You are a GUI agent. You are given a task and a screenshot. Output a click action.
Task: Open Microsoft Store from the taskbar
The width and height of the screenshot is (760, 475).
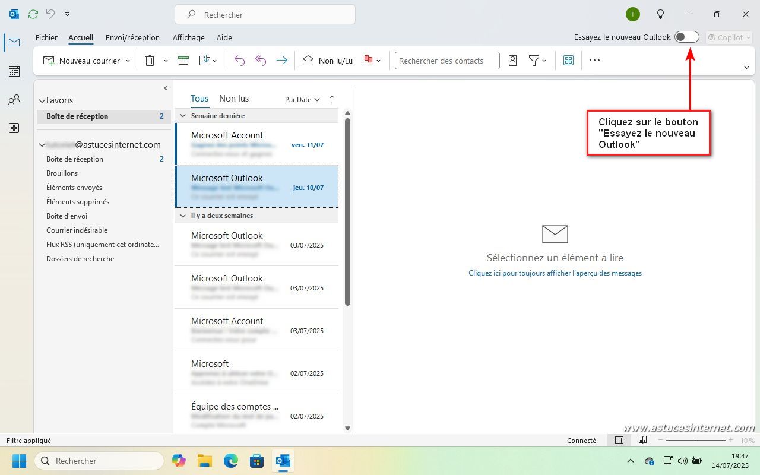(x=256, y=461)
